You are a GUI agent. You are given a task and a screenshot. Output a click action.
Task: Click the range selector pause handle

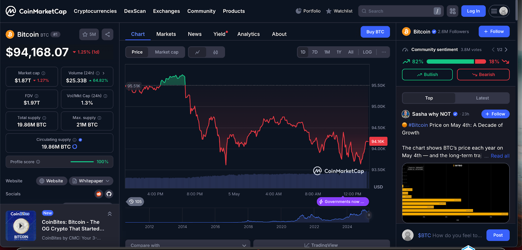pos(369,215)
